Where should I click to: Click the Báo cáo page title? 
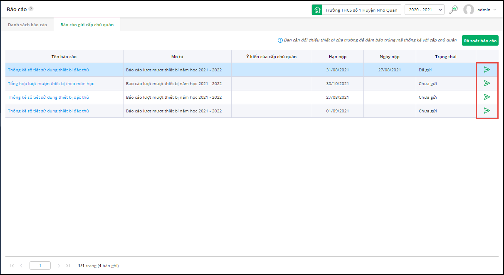17,9
